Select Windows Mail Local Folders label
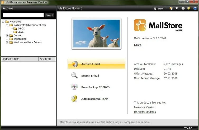199x130 pixels. pos(27,42)
